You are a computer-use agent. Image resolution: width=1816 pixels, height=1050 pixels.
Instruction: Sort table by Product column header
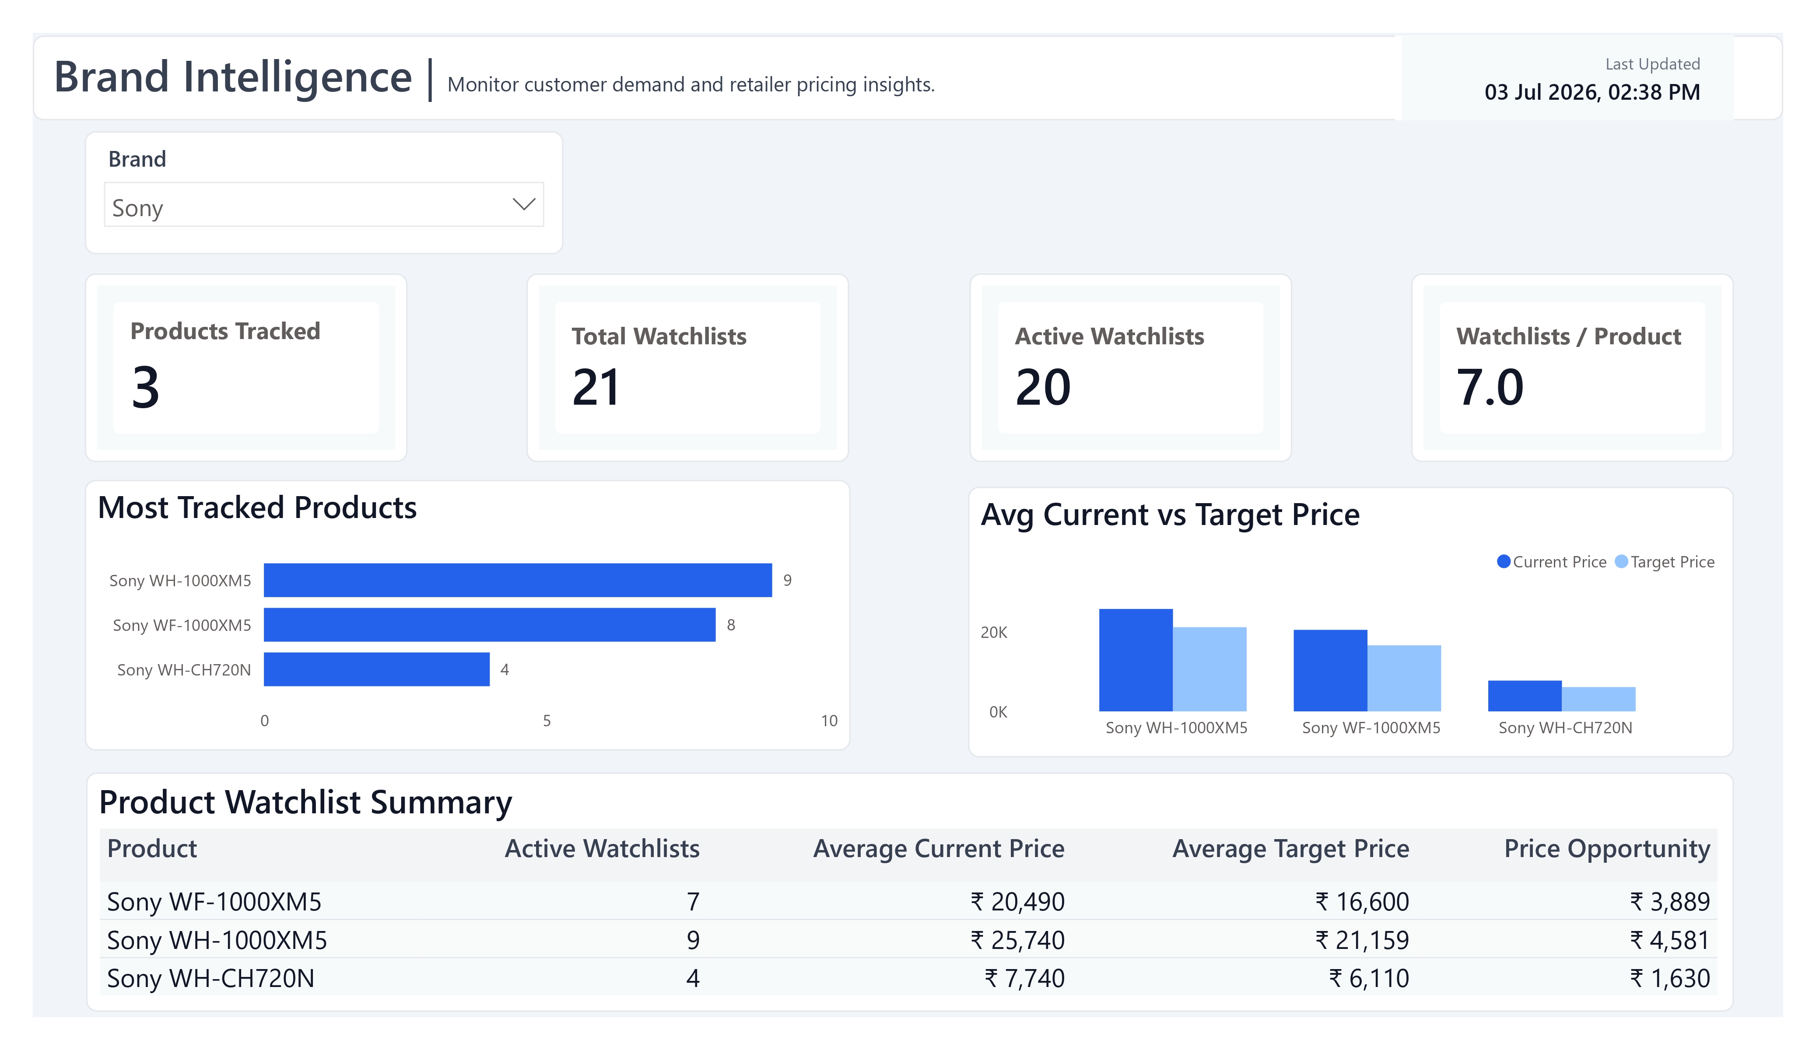pos(152,848)
